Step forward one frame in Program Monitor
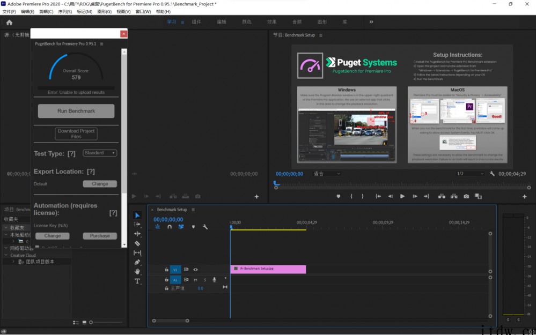Image resolution: width=536 pixels, height=335 pixels. point(415,196)
